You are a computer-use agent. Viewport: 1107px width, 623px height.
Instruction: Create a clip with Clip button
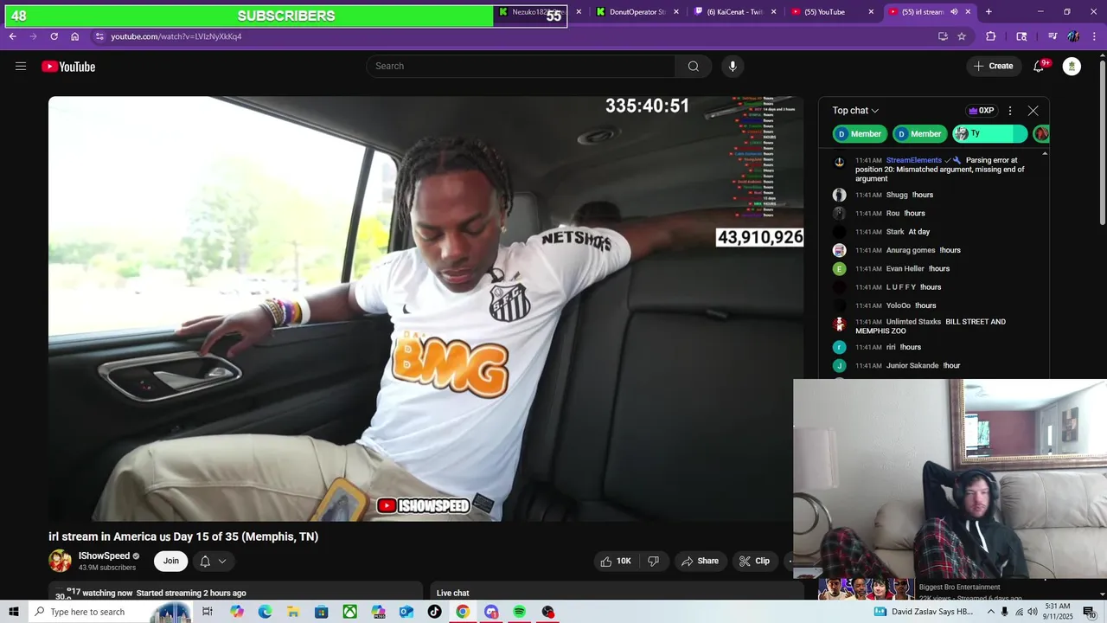[754, 561]
